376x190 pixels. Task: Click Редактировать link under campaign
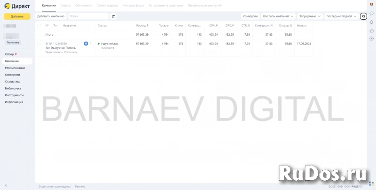tap(54, 52)
